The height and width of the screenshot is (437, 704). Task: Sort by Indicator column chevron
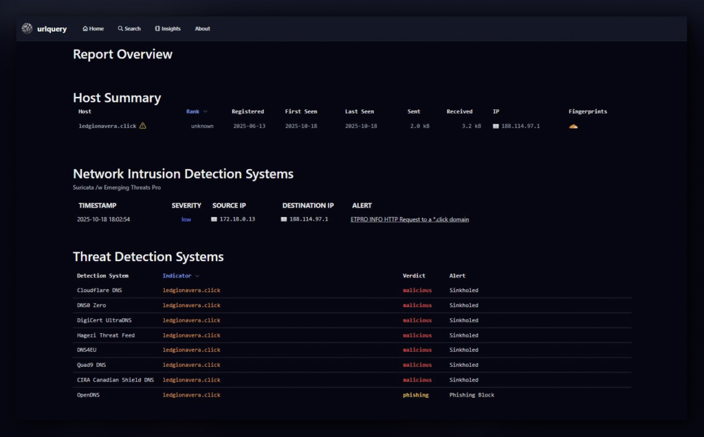[x=197, y=276]
